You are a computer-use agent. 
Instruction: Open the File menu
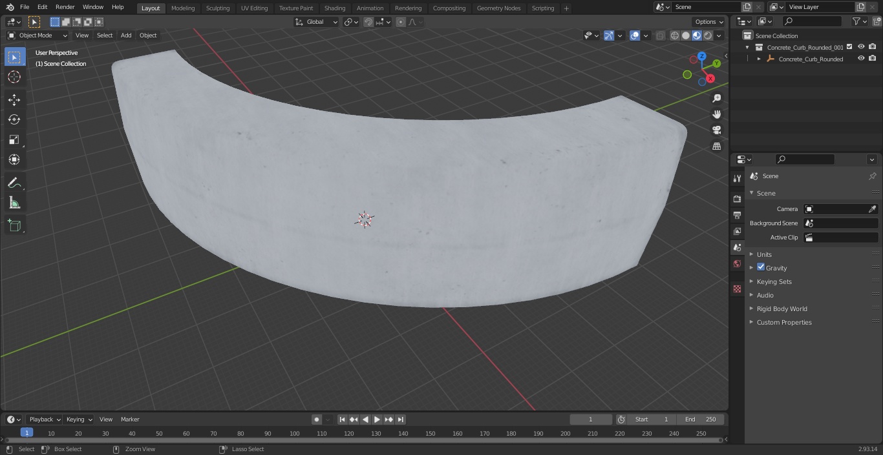[25, 7]
